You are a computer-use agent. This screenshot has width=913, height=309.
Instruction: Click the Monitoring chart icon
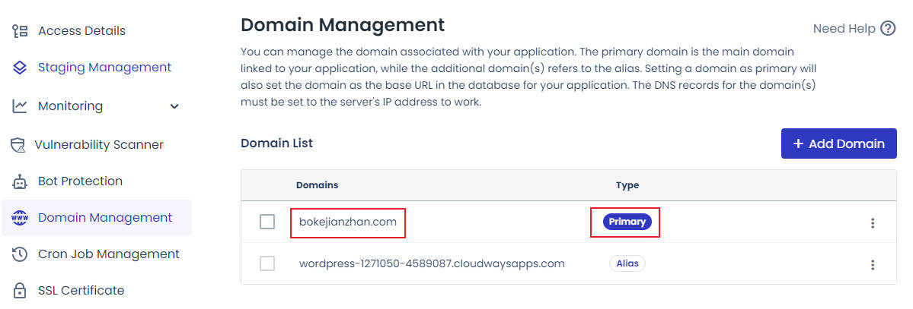(21, 106)
